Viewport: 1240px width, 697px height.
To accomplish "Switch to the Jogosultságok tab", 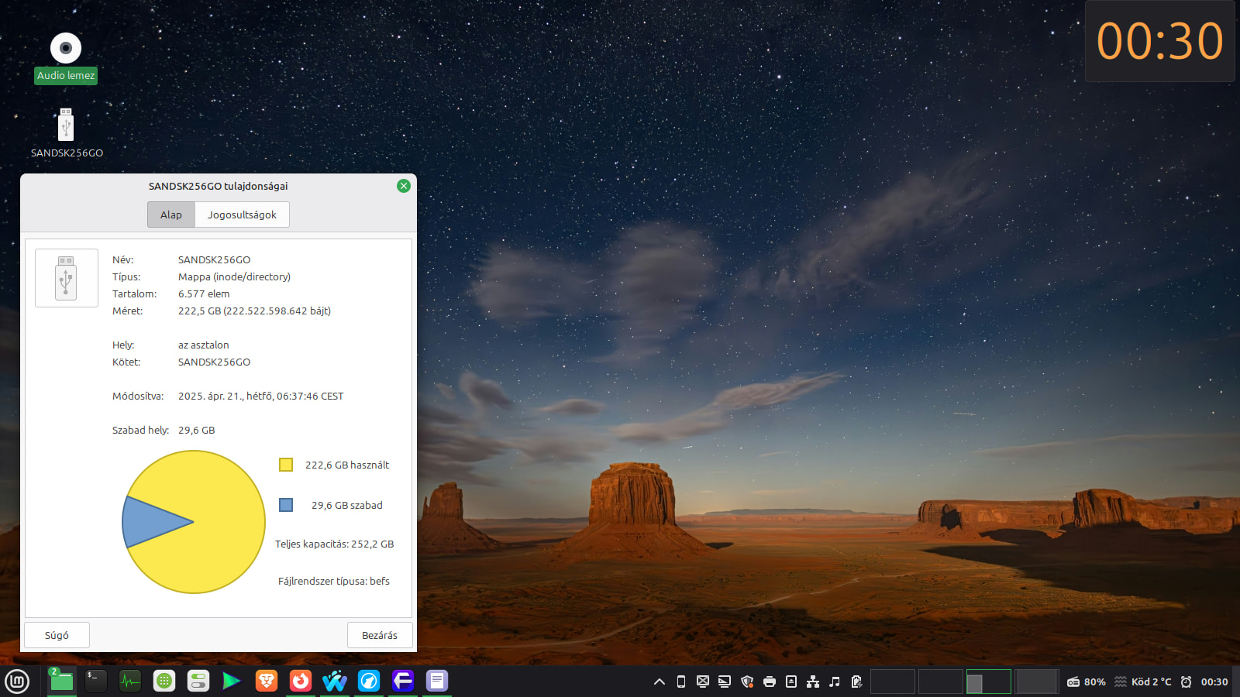I will coord(242,215).
